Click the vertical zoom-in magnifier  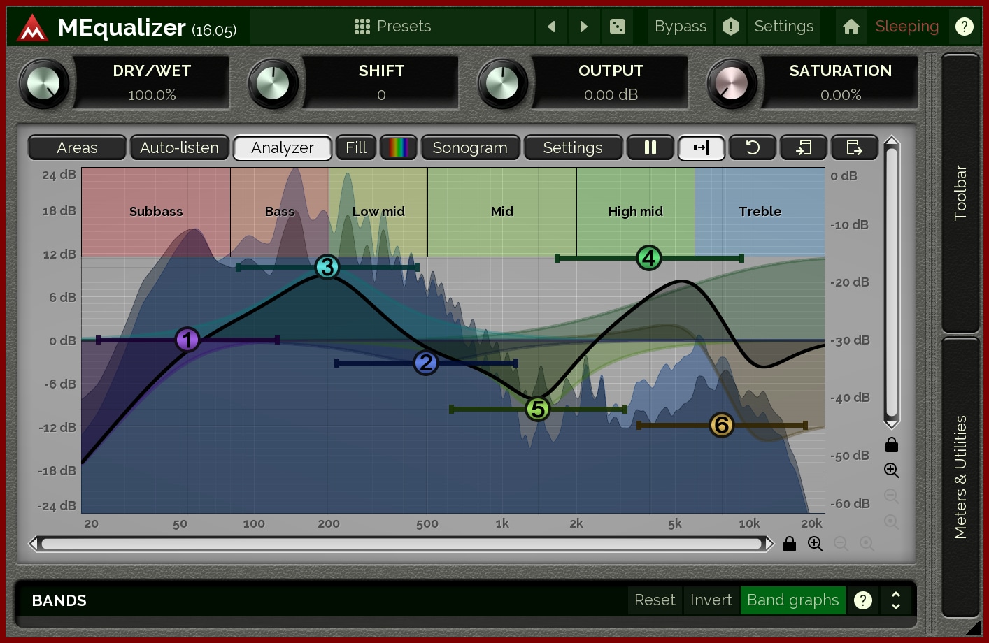891,470
